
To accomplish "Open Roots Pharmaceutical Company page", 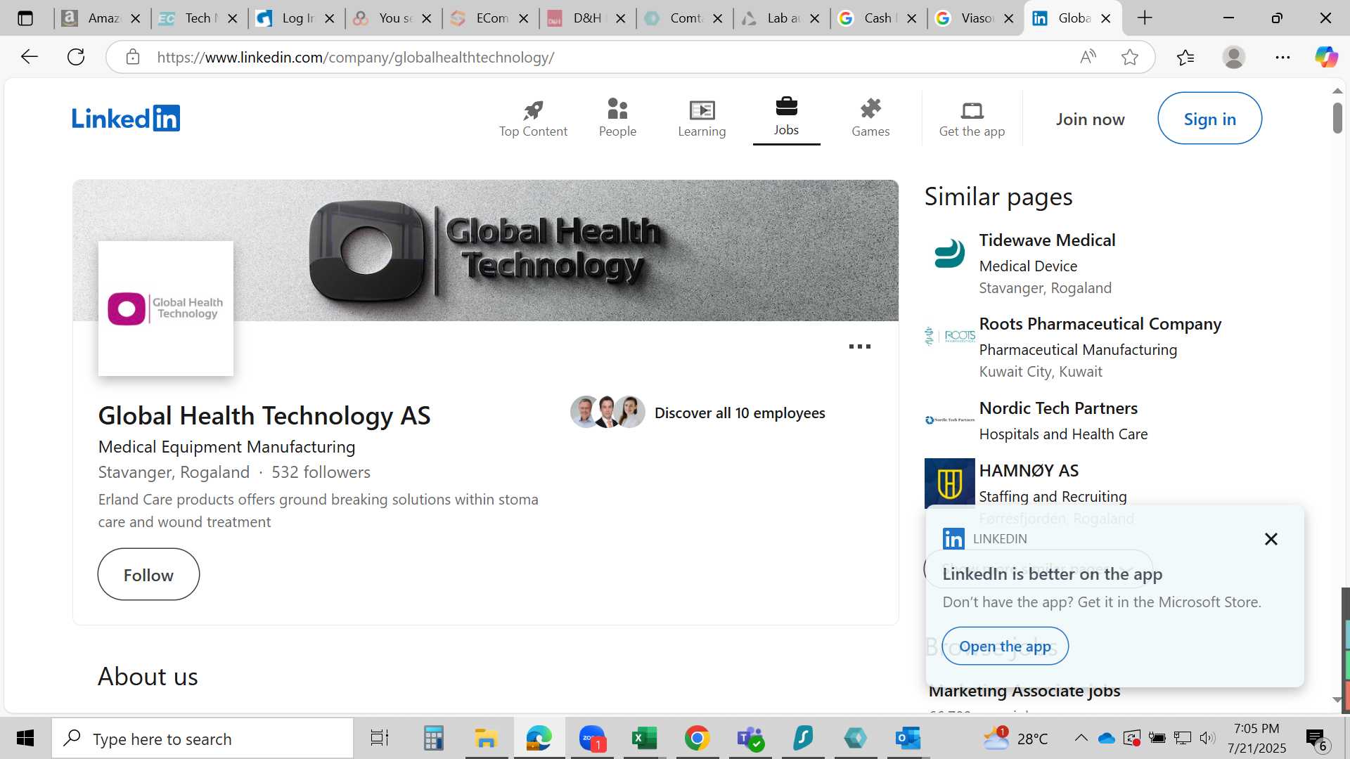I will [1100, 324].
